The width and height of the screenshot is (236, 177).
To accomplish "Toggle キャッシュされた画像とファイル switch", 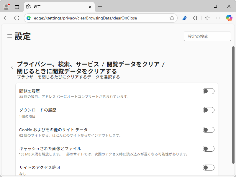I will pos(208,149).
